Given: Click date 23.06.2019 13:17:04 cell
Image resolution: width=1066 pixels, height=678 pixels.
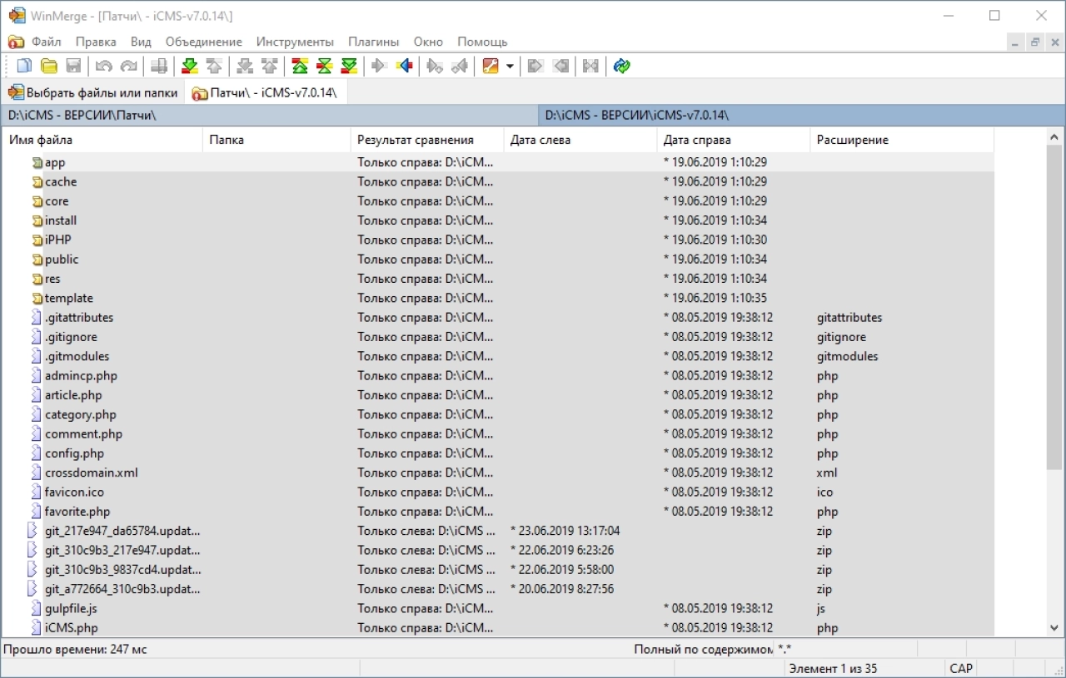Looking at the screenshot, I should pyautogui.click(x=565, y=531).
